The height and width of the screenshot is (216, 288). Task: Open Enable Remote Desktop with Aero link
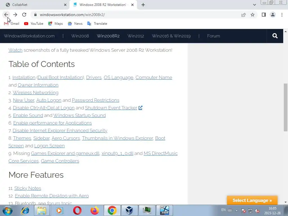point(52,196)
